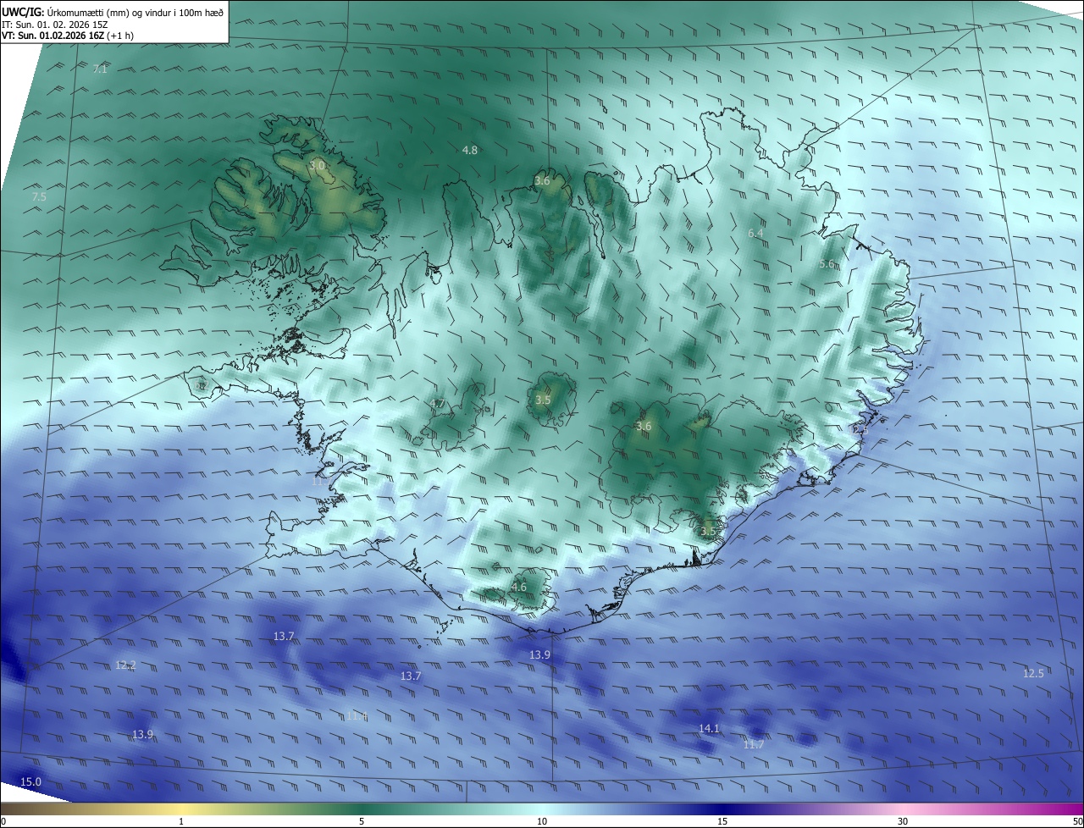Click the pink colorbar segment above tick 30

click(x=903, y=809)
